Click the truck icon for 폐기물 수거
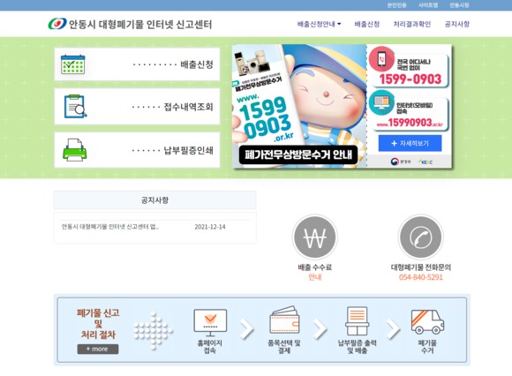Screen dimensions: 512x376 coord(427,321)
